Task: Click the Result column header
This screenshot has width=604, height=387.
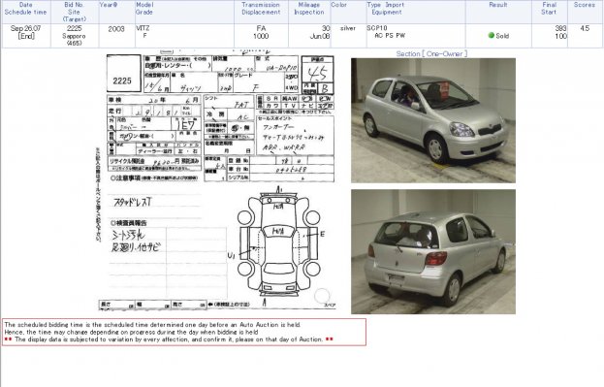Action: click(x=498, y=5)
